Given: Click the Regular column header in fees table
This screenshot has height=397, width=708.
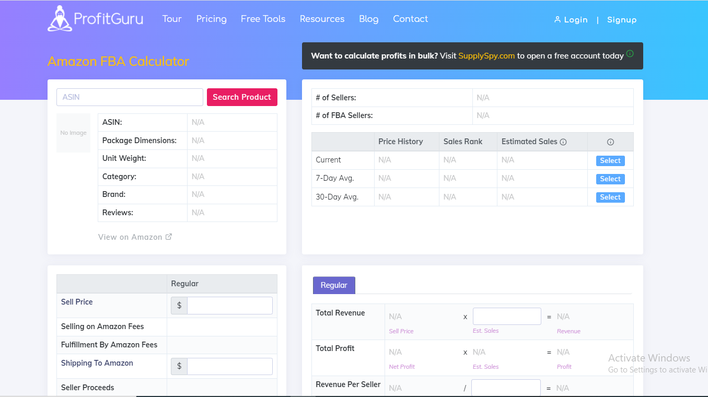Looking at the screenshot, I should pyautogui.click(x=185, y=284).
